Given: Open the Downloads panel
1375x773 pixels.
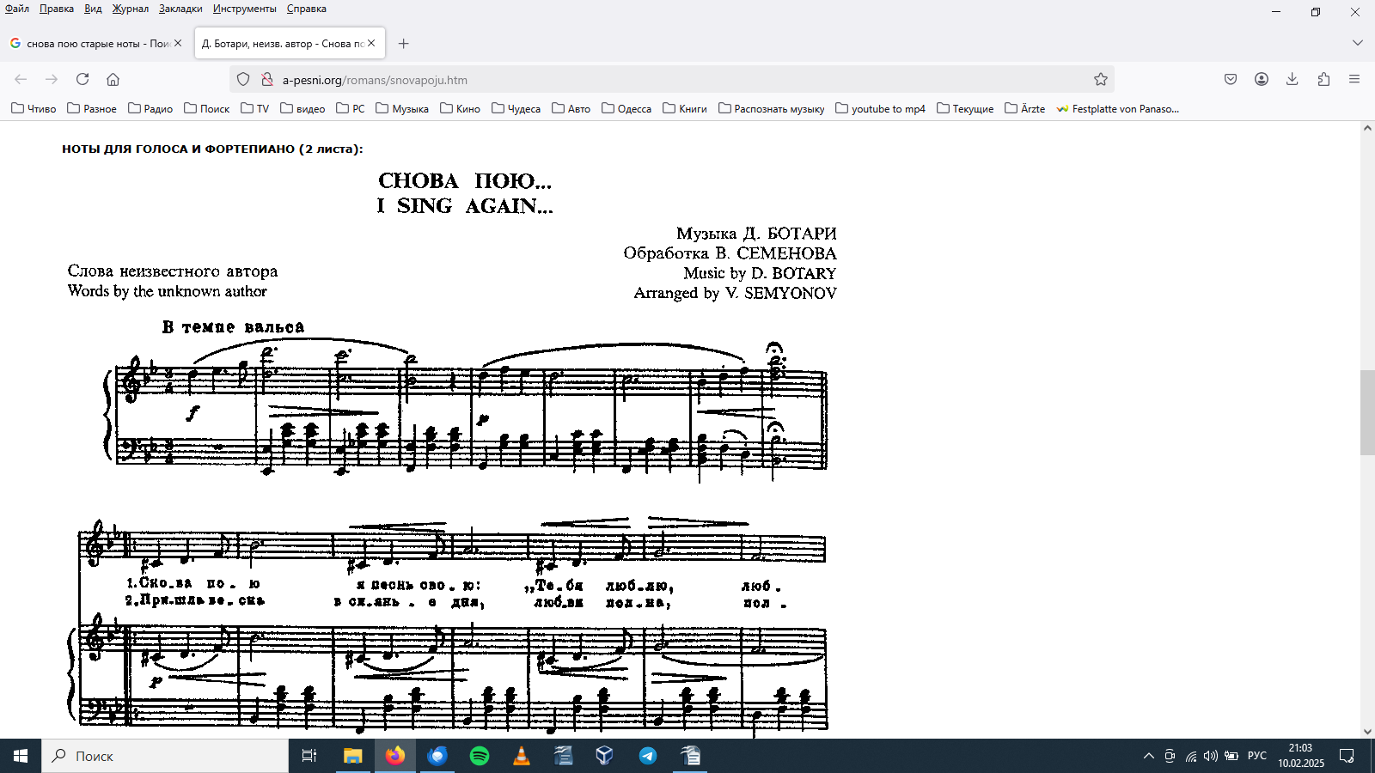Looking at the screenshot, I should (1292, 79).
